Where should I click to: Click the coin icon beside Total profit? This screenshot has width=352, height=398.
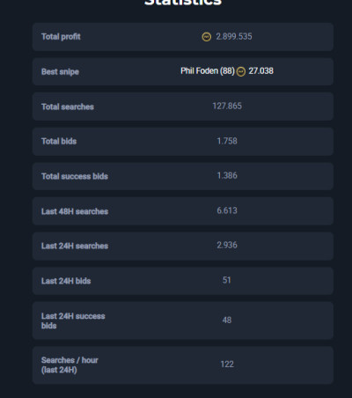pos(207,37)
